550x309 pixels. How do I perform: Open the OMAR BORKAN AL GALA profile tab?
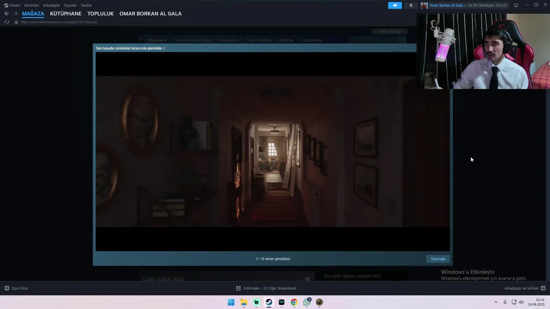click(150, 14)
